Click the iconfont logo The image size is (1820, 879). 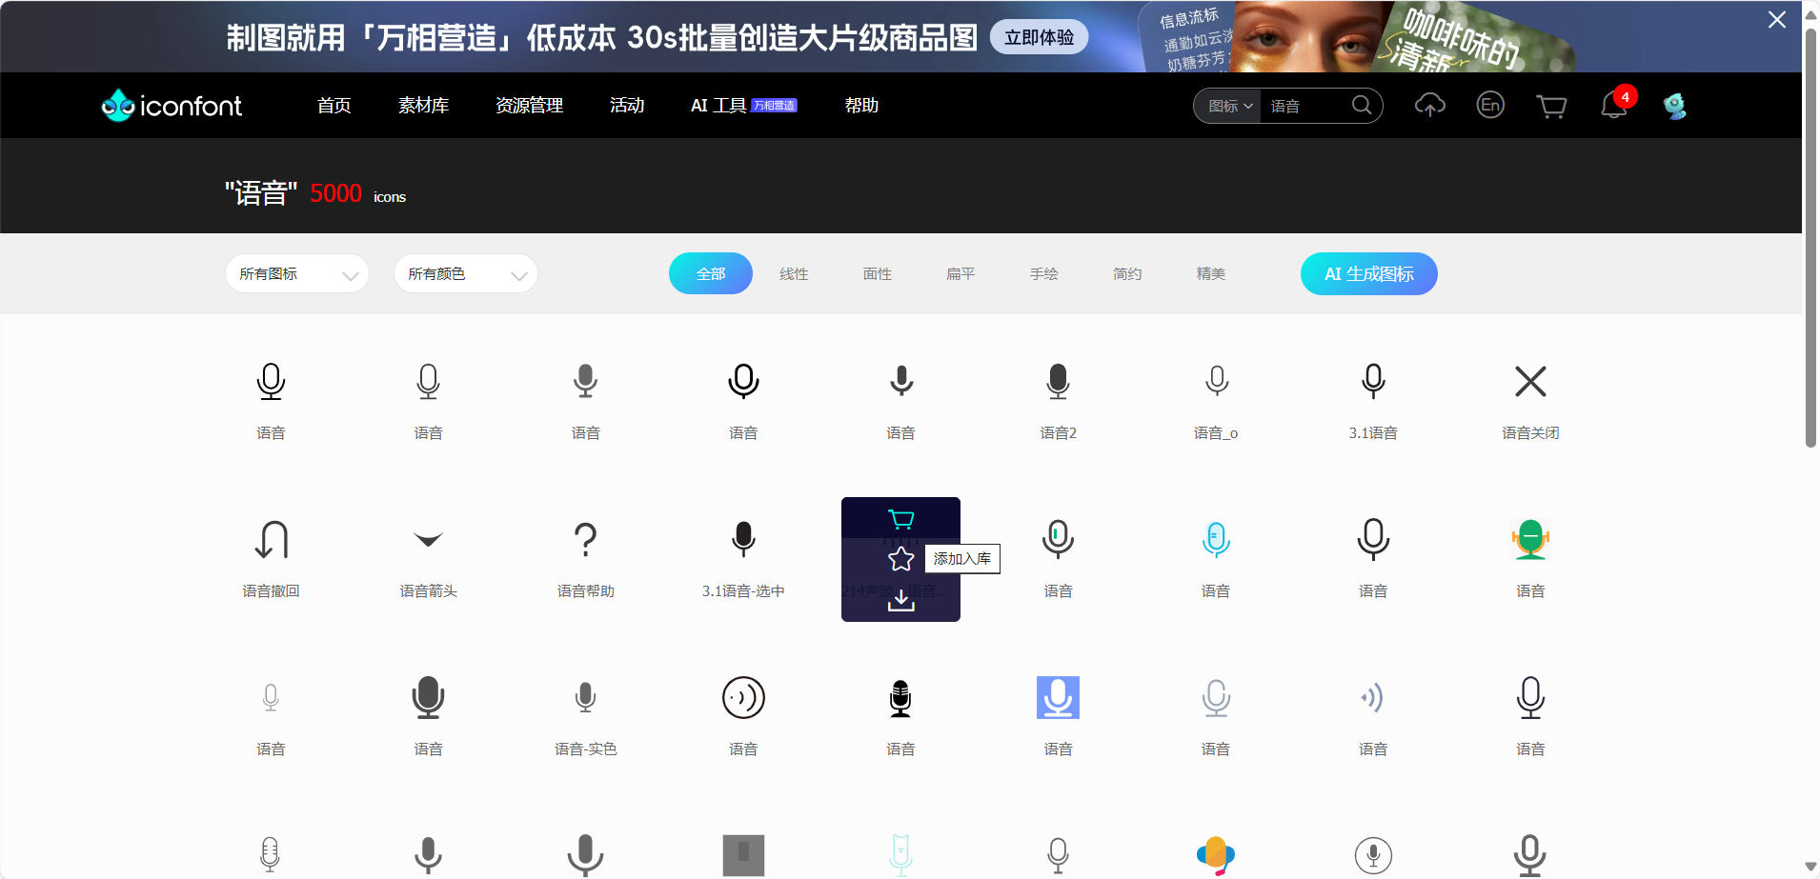pyautogui.click(x=172, y=105)
